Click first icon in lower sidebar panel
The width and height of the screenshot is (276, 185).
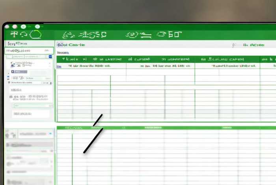pos(9,135)
